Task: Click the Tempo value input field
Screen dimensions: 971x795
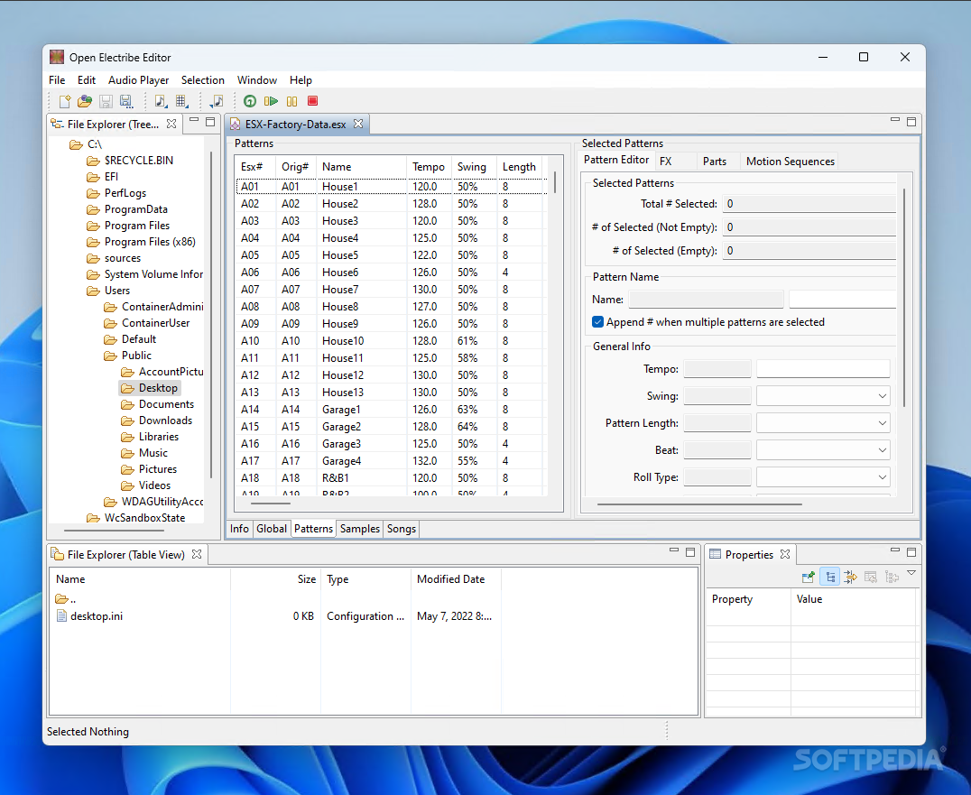Action: (x=823, y=369)
